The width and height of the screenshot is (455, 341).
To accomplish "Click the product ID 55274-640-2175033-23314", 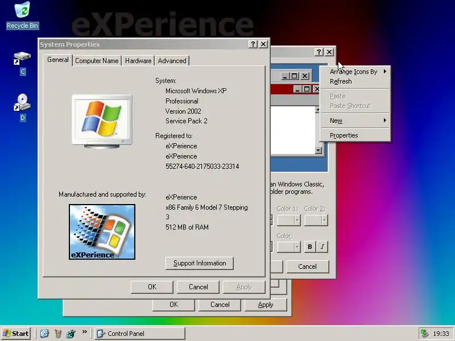I will 202,167.
